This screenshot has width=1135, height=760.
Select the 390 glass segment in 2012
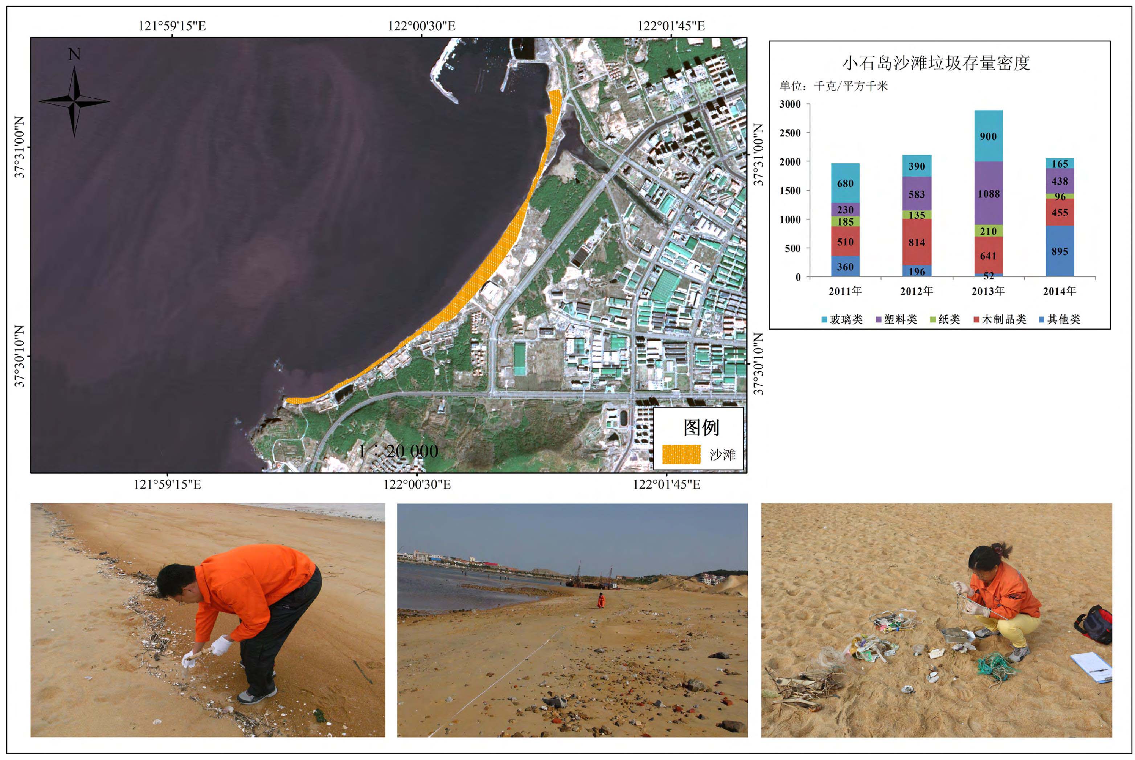[917, 166]
